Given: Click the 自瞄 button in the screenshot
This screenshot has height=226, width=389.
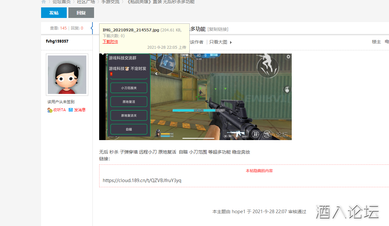Looking at the screenshot, I should click(129, 129).
